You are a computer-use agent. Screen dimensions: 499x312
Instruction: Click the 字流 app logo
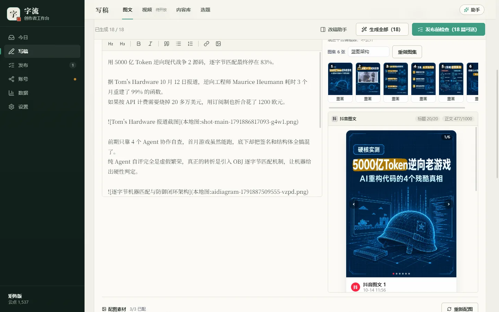(x=14, y=14)
